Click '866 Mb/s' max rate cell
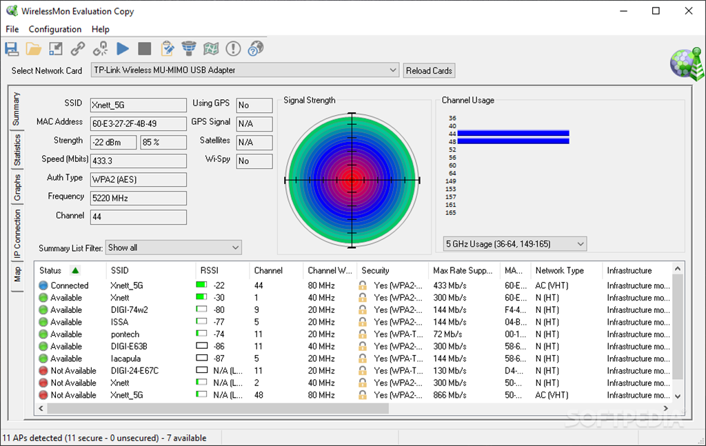 pos(450,395)
